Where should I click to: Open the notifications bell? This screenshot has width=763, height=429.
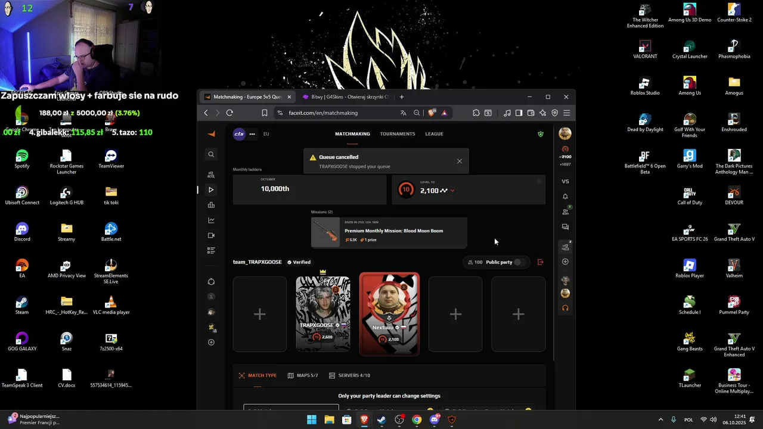(565, 197)
